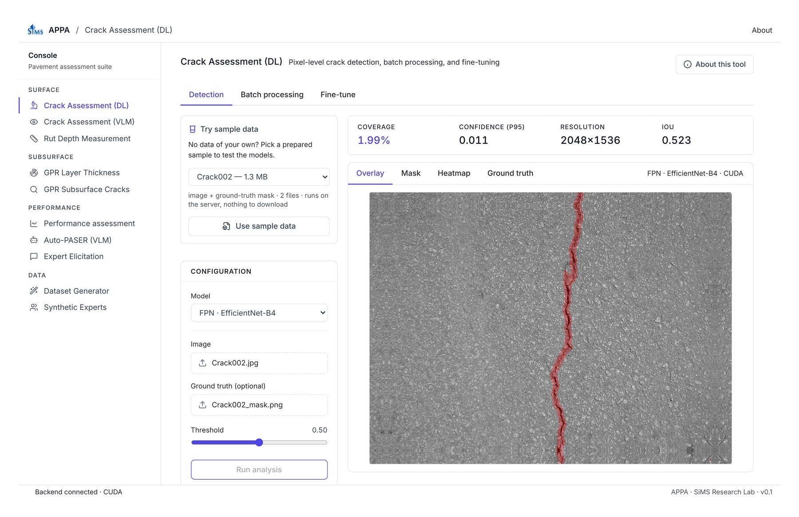The width and height of the screenshot is (799, 517).
Task: Switch to the Fine-tune tab
Action: pyautogui.click(x=338, y=95)
